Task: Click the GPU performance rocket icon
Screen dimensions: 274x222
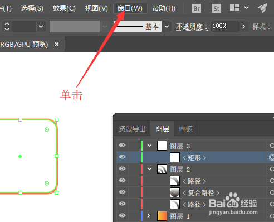Action: coord(262,8)
